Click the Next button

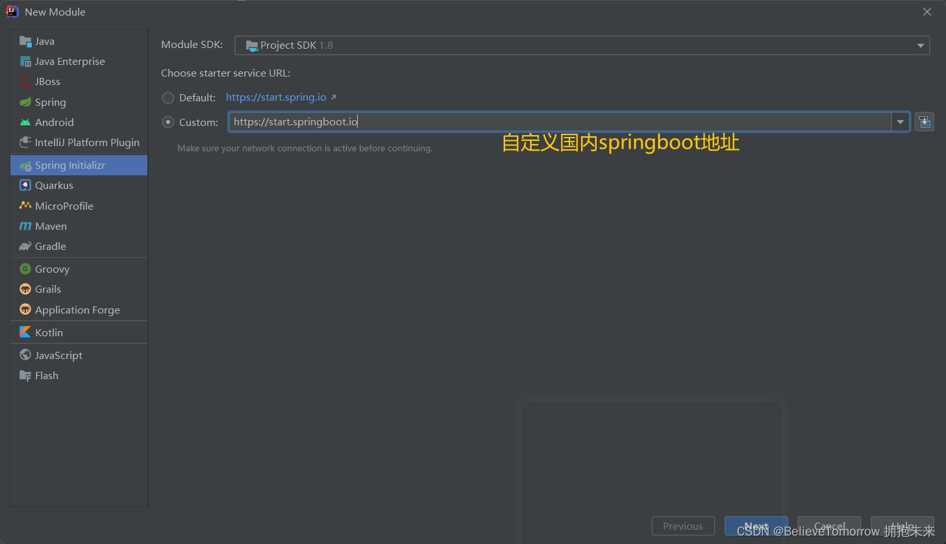(x=756, y=526)
